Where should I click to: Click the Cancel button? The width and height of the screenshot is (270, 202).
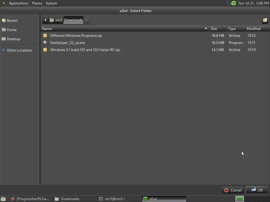tap(233, 190)
